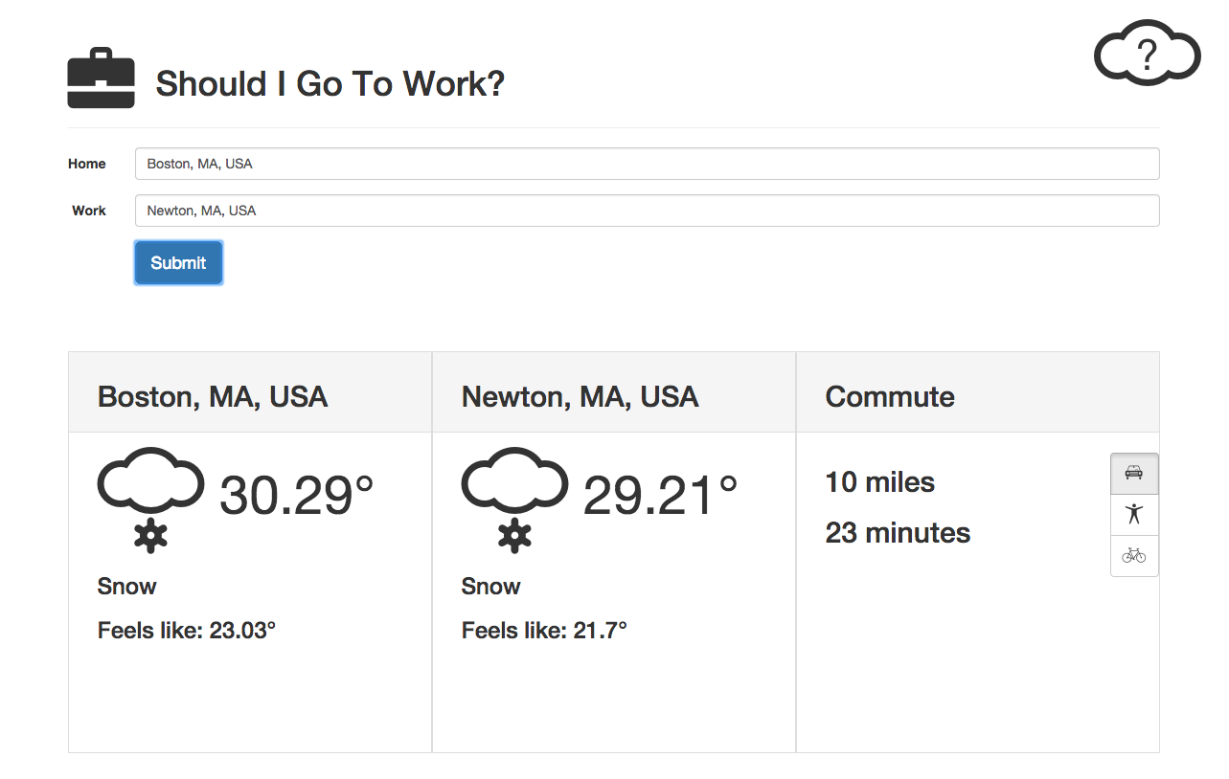Click the Newton snow cloud weather icon
The width and height of the screenshot is (1229, 779).
pyautogui.click(x=514, y=500)
